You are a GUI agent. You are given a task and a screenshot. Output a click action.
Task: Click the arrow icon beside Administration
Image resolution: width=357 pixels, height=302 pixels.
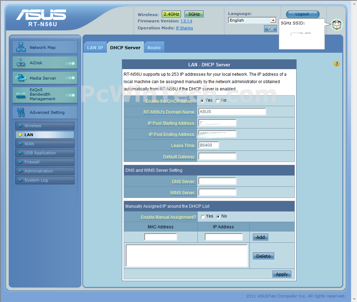coord(21,171)
